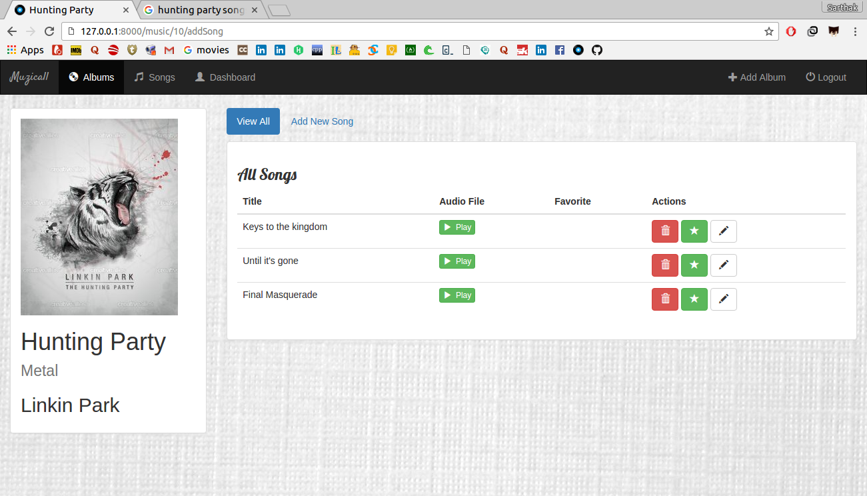Star the Final Masquerade song

(x=694, y=299)
